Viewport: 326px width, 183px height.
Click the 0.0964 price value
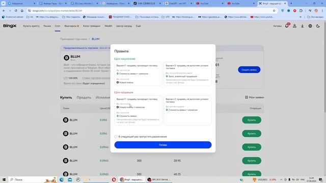coord(104,147)
